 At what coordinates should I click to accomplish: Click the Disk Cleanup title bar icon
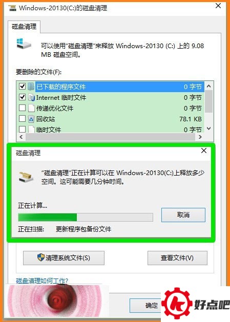[12, 8]
